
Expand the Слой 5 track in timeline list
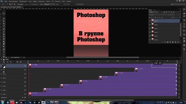click(x=1, y=78)
